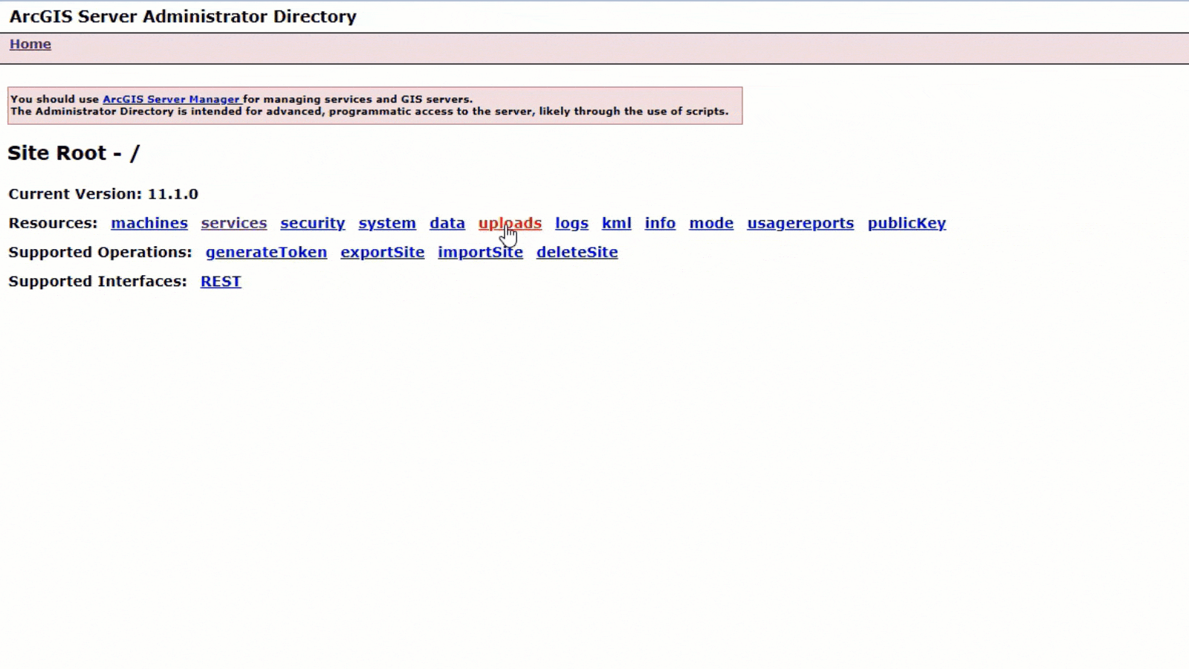
Task: Switch to the REST interface
Action: coord(221,281)
